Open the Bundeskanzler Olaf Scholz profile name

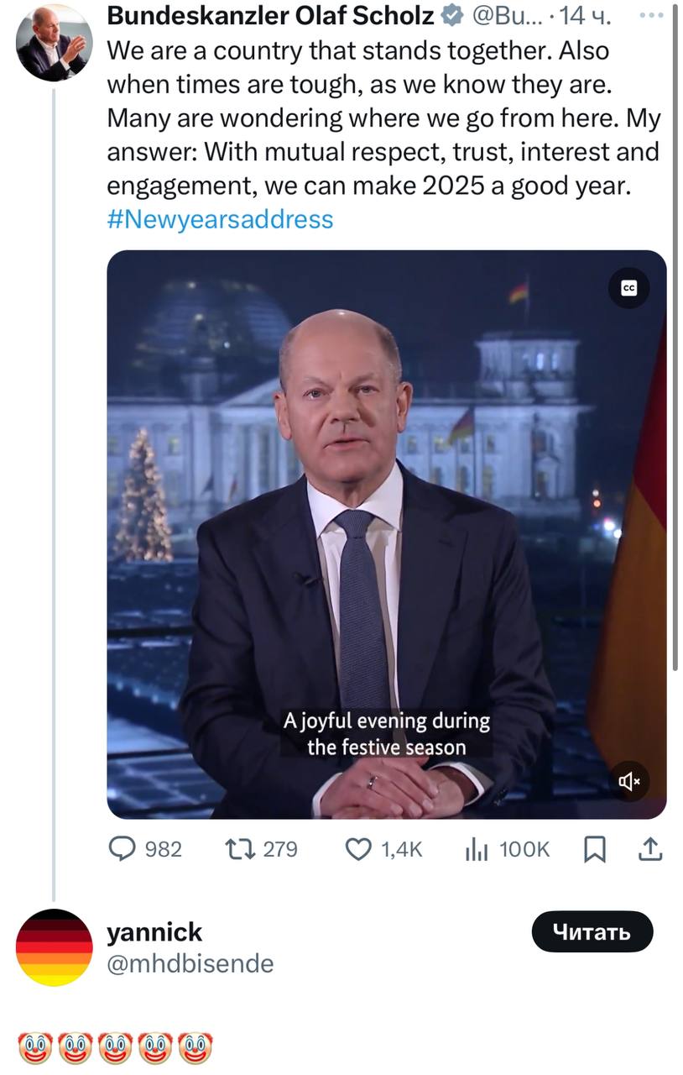click(270, 15)
